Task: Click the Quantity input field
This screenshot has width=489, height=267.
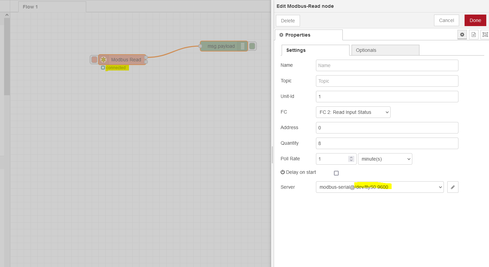Action: 387,143
